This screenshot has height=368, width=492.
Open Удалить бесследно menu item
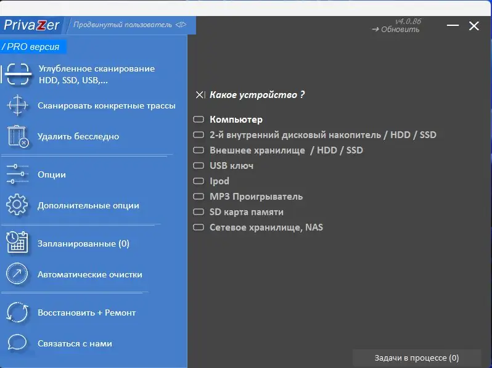coord(78,136)
